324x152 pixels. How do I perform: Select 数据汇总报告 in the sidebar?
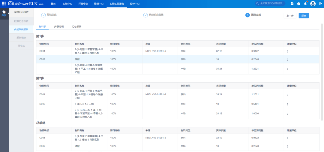pos(21,21)
